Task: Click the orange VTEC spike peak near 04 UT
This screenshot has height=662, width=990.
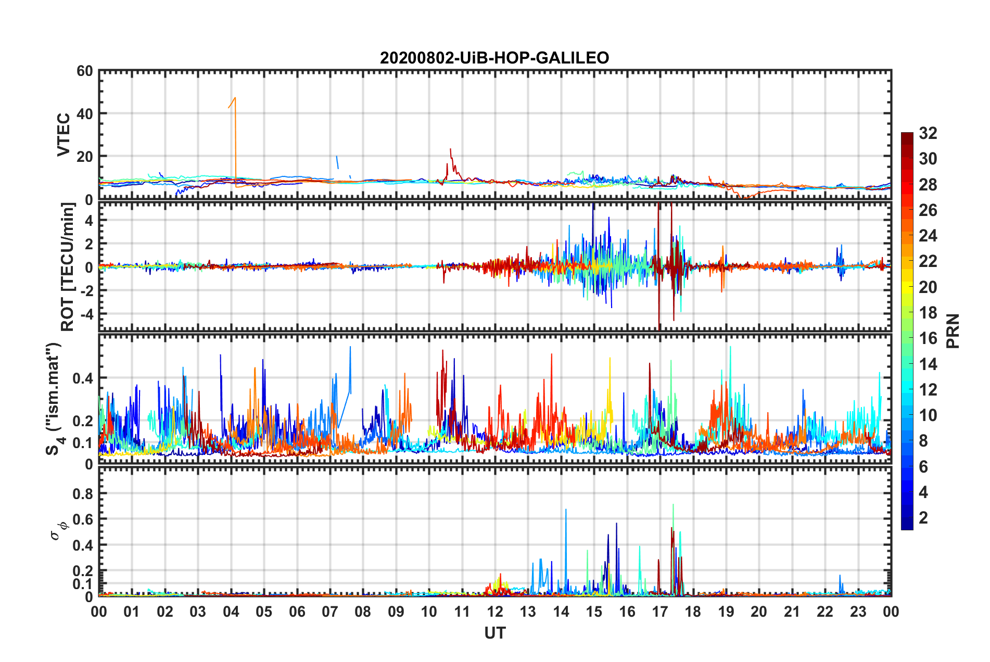Action: coord(235,98)
